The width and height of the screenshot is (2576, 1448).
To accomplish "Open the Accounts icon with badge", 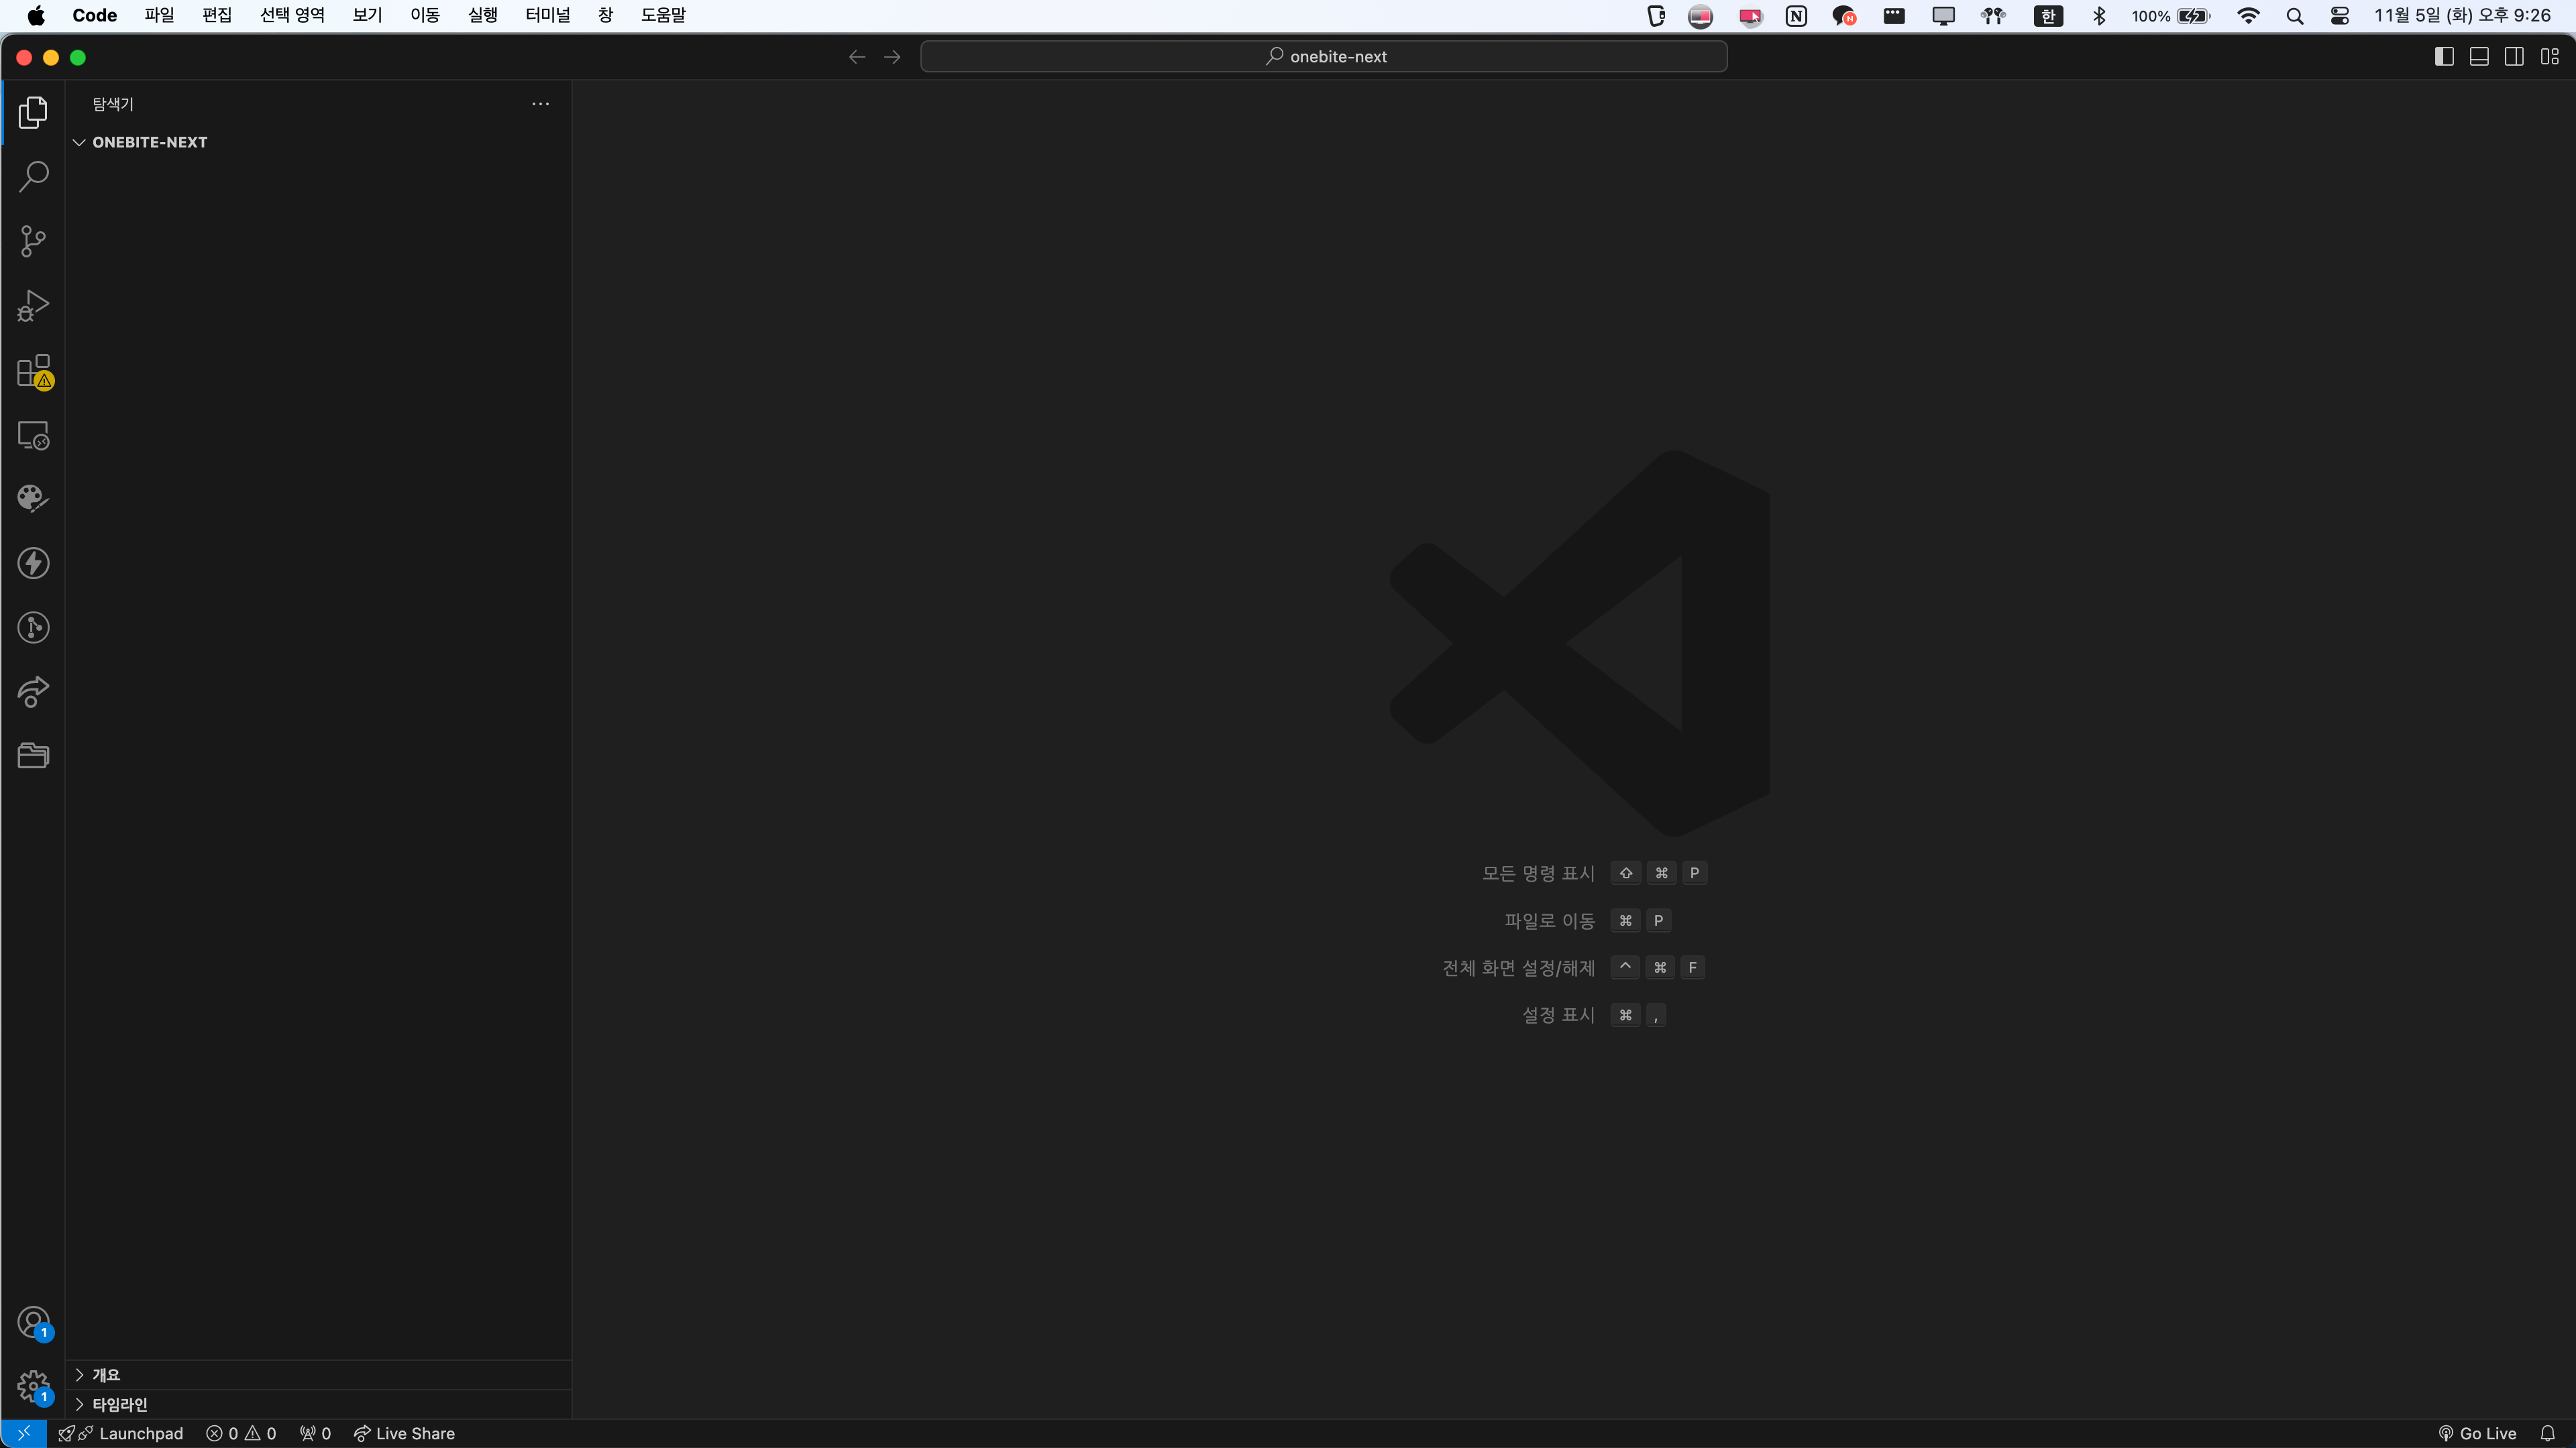I will pos(33,1322).
